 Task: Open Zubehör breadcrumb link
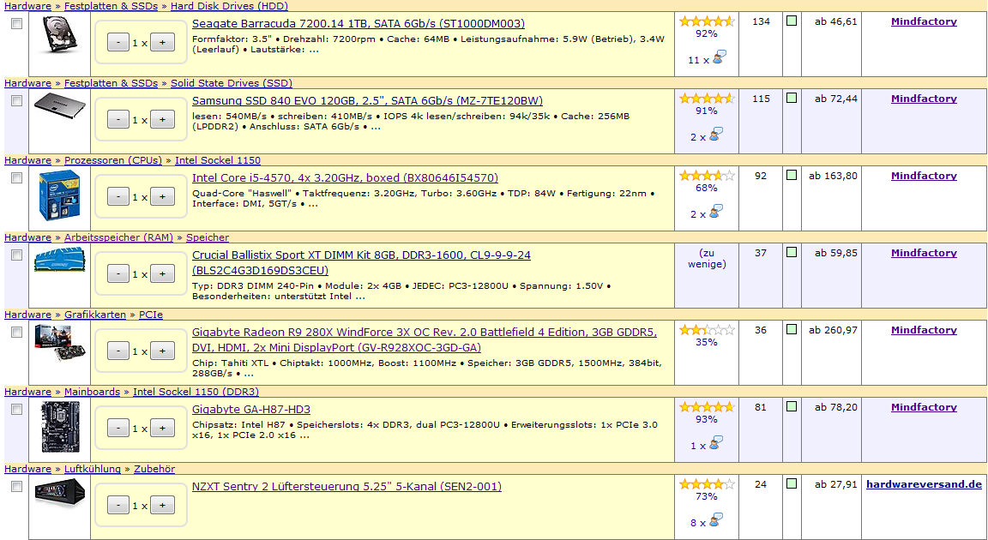coord(154,469)
